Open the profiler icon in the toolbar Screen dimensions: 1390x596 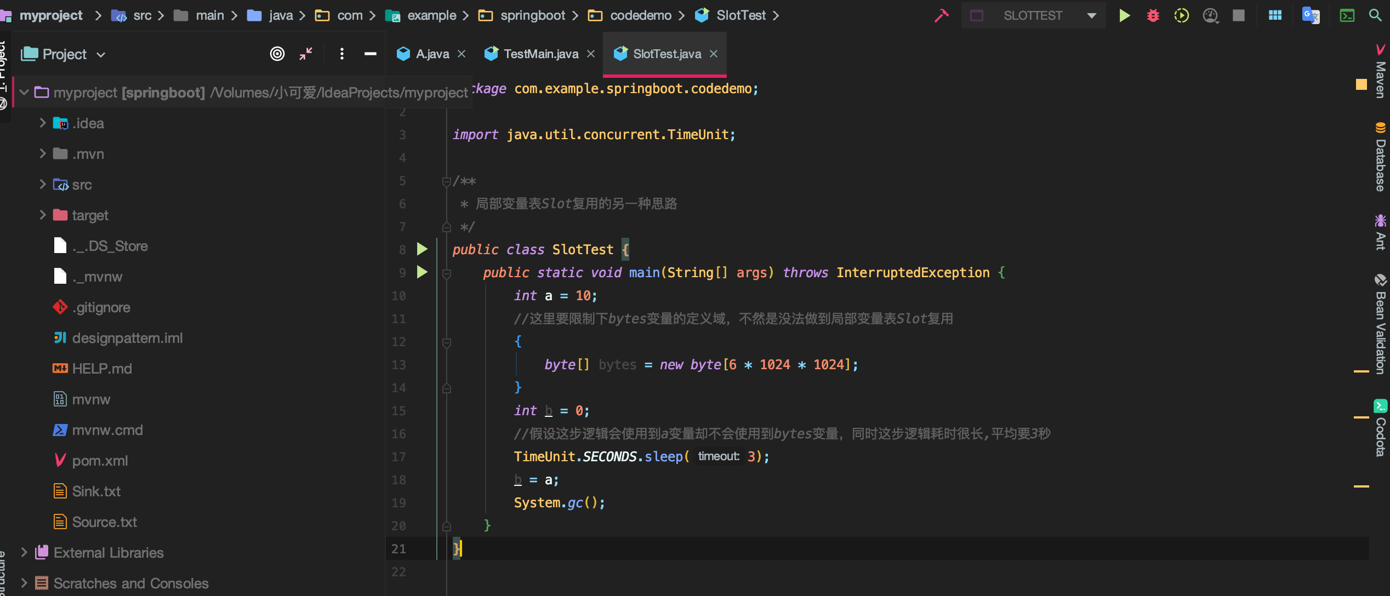point(1210,15)
